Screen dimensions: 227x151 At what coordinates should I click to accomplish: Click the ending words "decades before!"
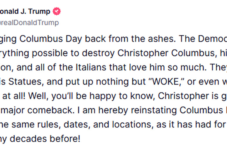click(x=45, y=139)
